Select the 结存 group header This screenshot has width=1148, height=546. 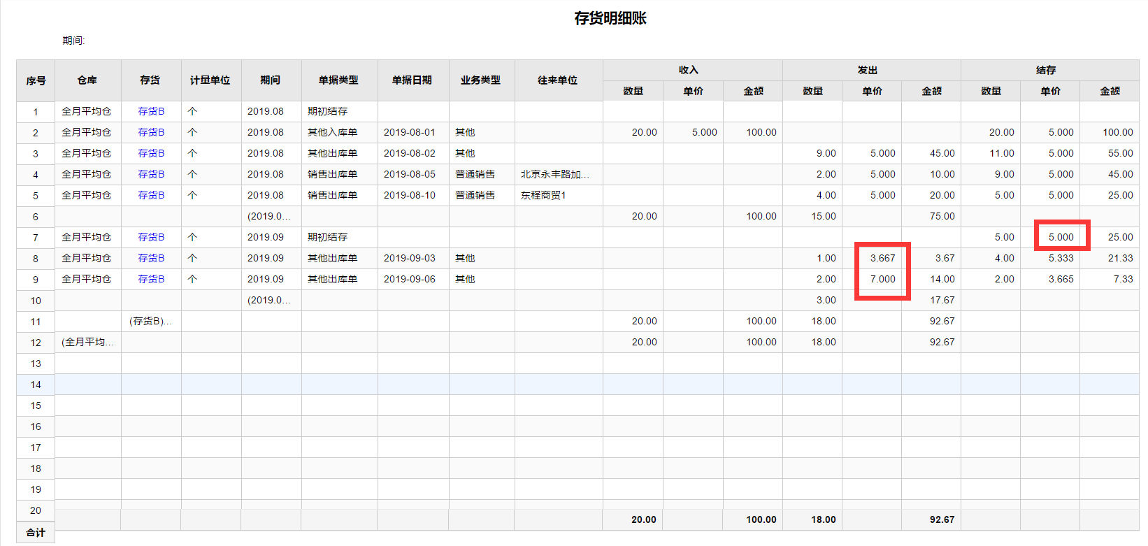(x=1047, y=70)
